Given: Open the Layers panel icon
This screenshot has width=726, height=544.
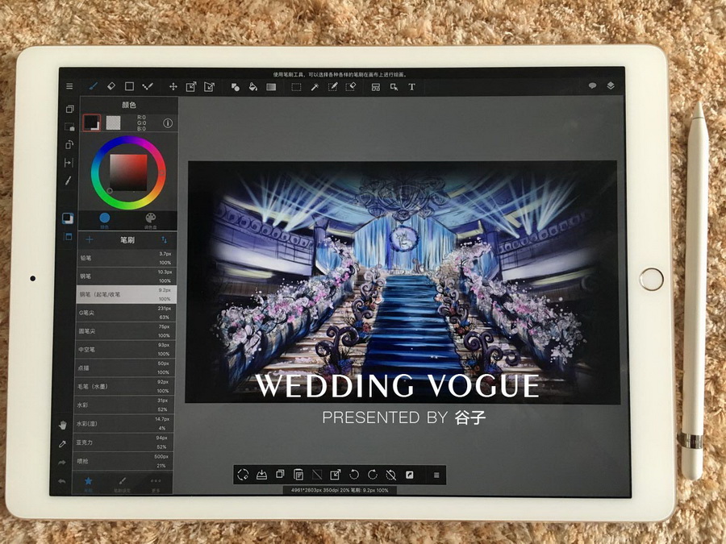Looking at the screenshot, I should [x=611, y=86].
